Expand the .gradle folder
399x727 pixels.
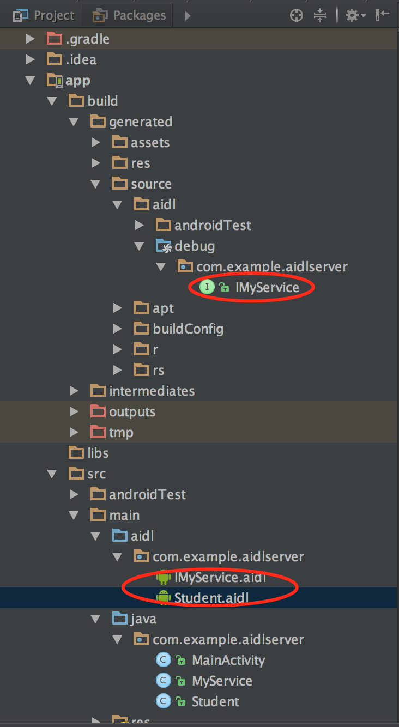[x=31, y=39]
